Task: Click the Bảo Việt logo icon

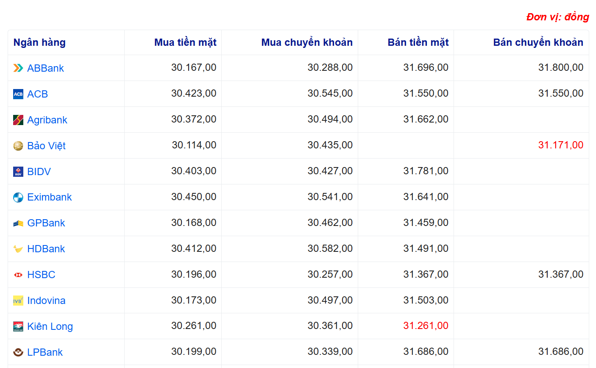Action: tap(18, 146)
